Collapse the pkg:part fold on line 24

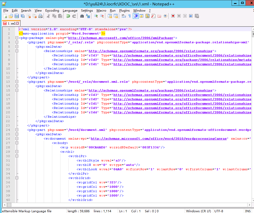pos(16,130)
